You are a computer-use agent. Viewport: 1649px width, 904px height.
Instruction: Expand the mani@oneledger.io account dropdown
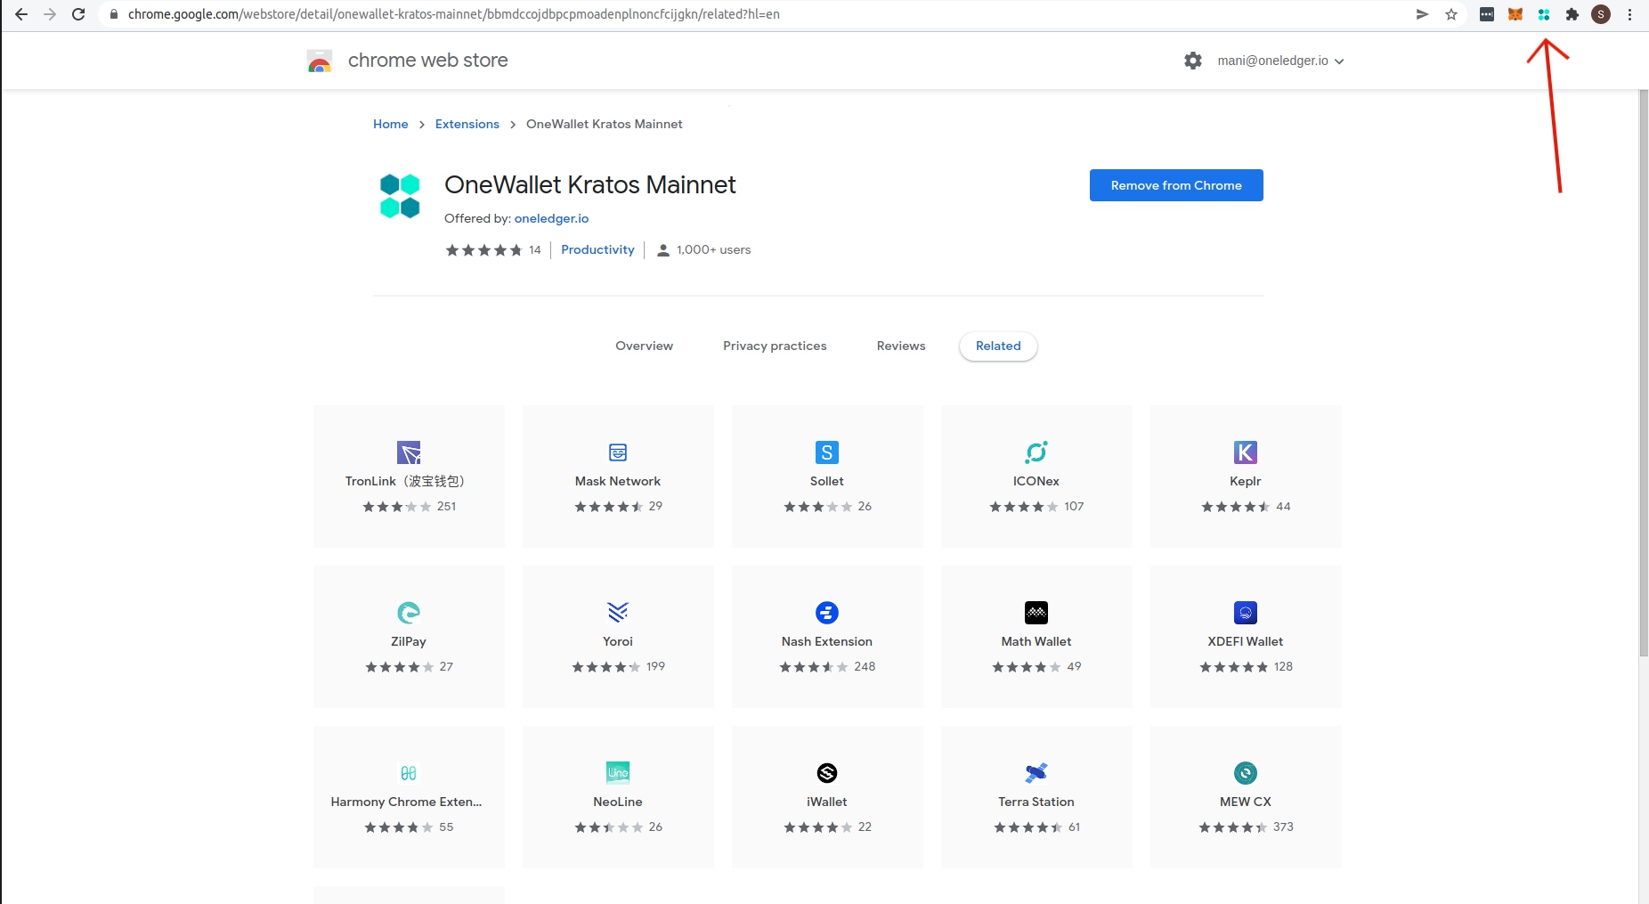click(x=1280, y=61)
